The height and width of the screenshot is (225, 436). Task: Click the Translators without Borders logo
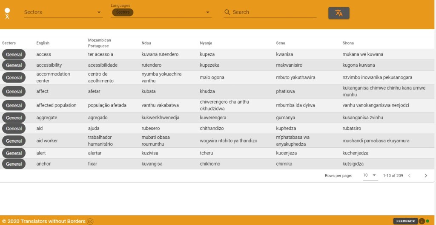(x=7, y=13)
